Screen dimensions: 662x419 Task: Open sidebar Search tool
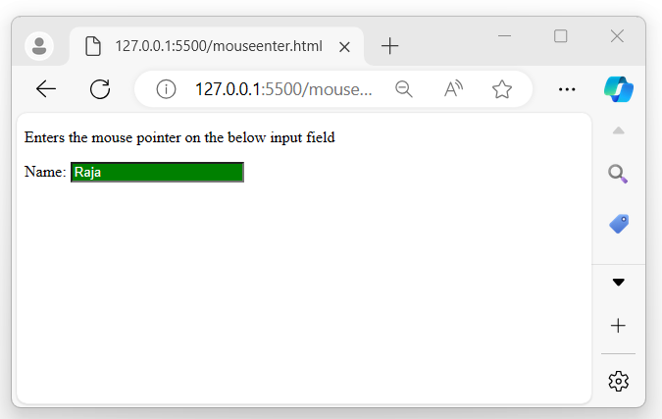618,174
